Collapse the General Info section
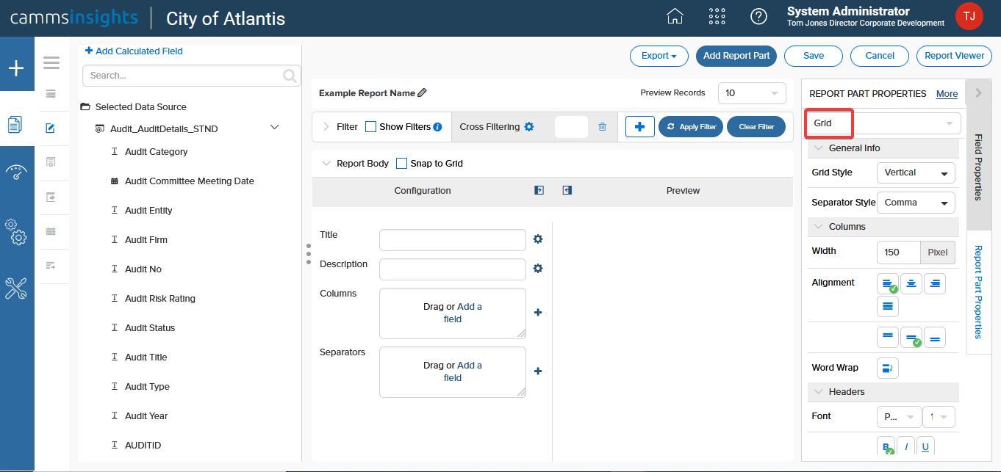The image size is (1001, 472). coord(819,148)
